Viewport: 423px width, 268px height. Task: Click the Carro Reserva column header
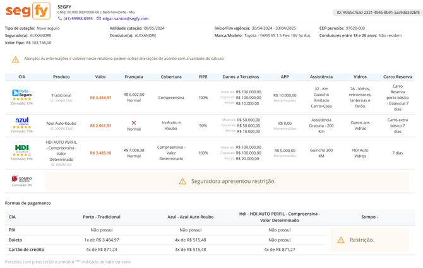point(397,77)
